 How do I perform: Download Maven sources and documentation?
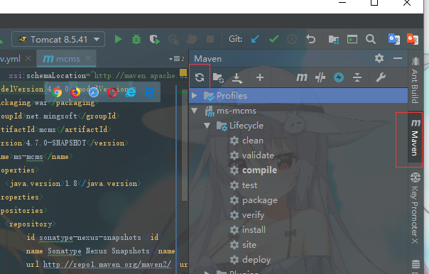click(237, 78)
